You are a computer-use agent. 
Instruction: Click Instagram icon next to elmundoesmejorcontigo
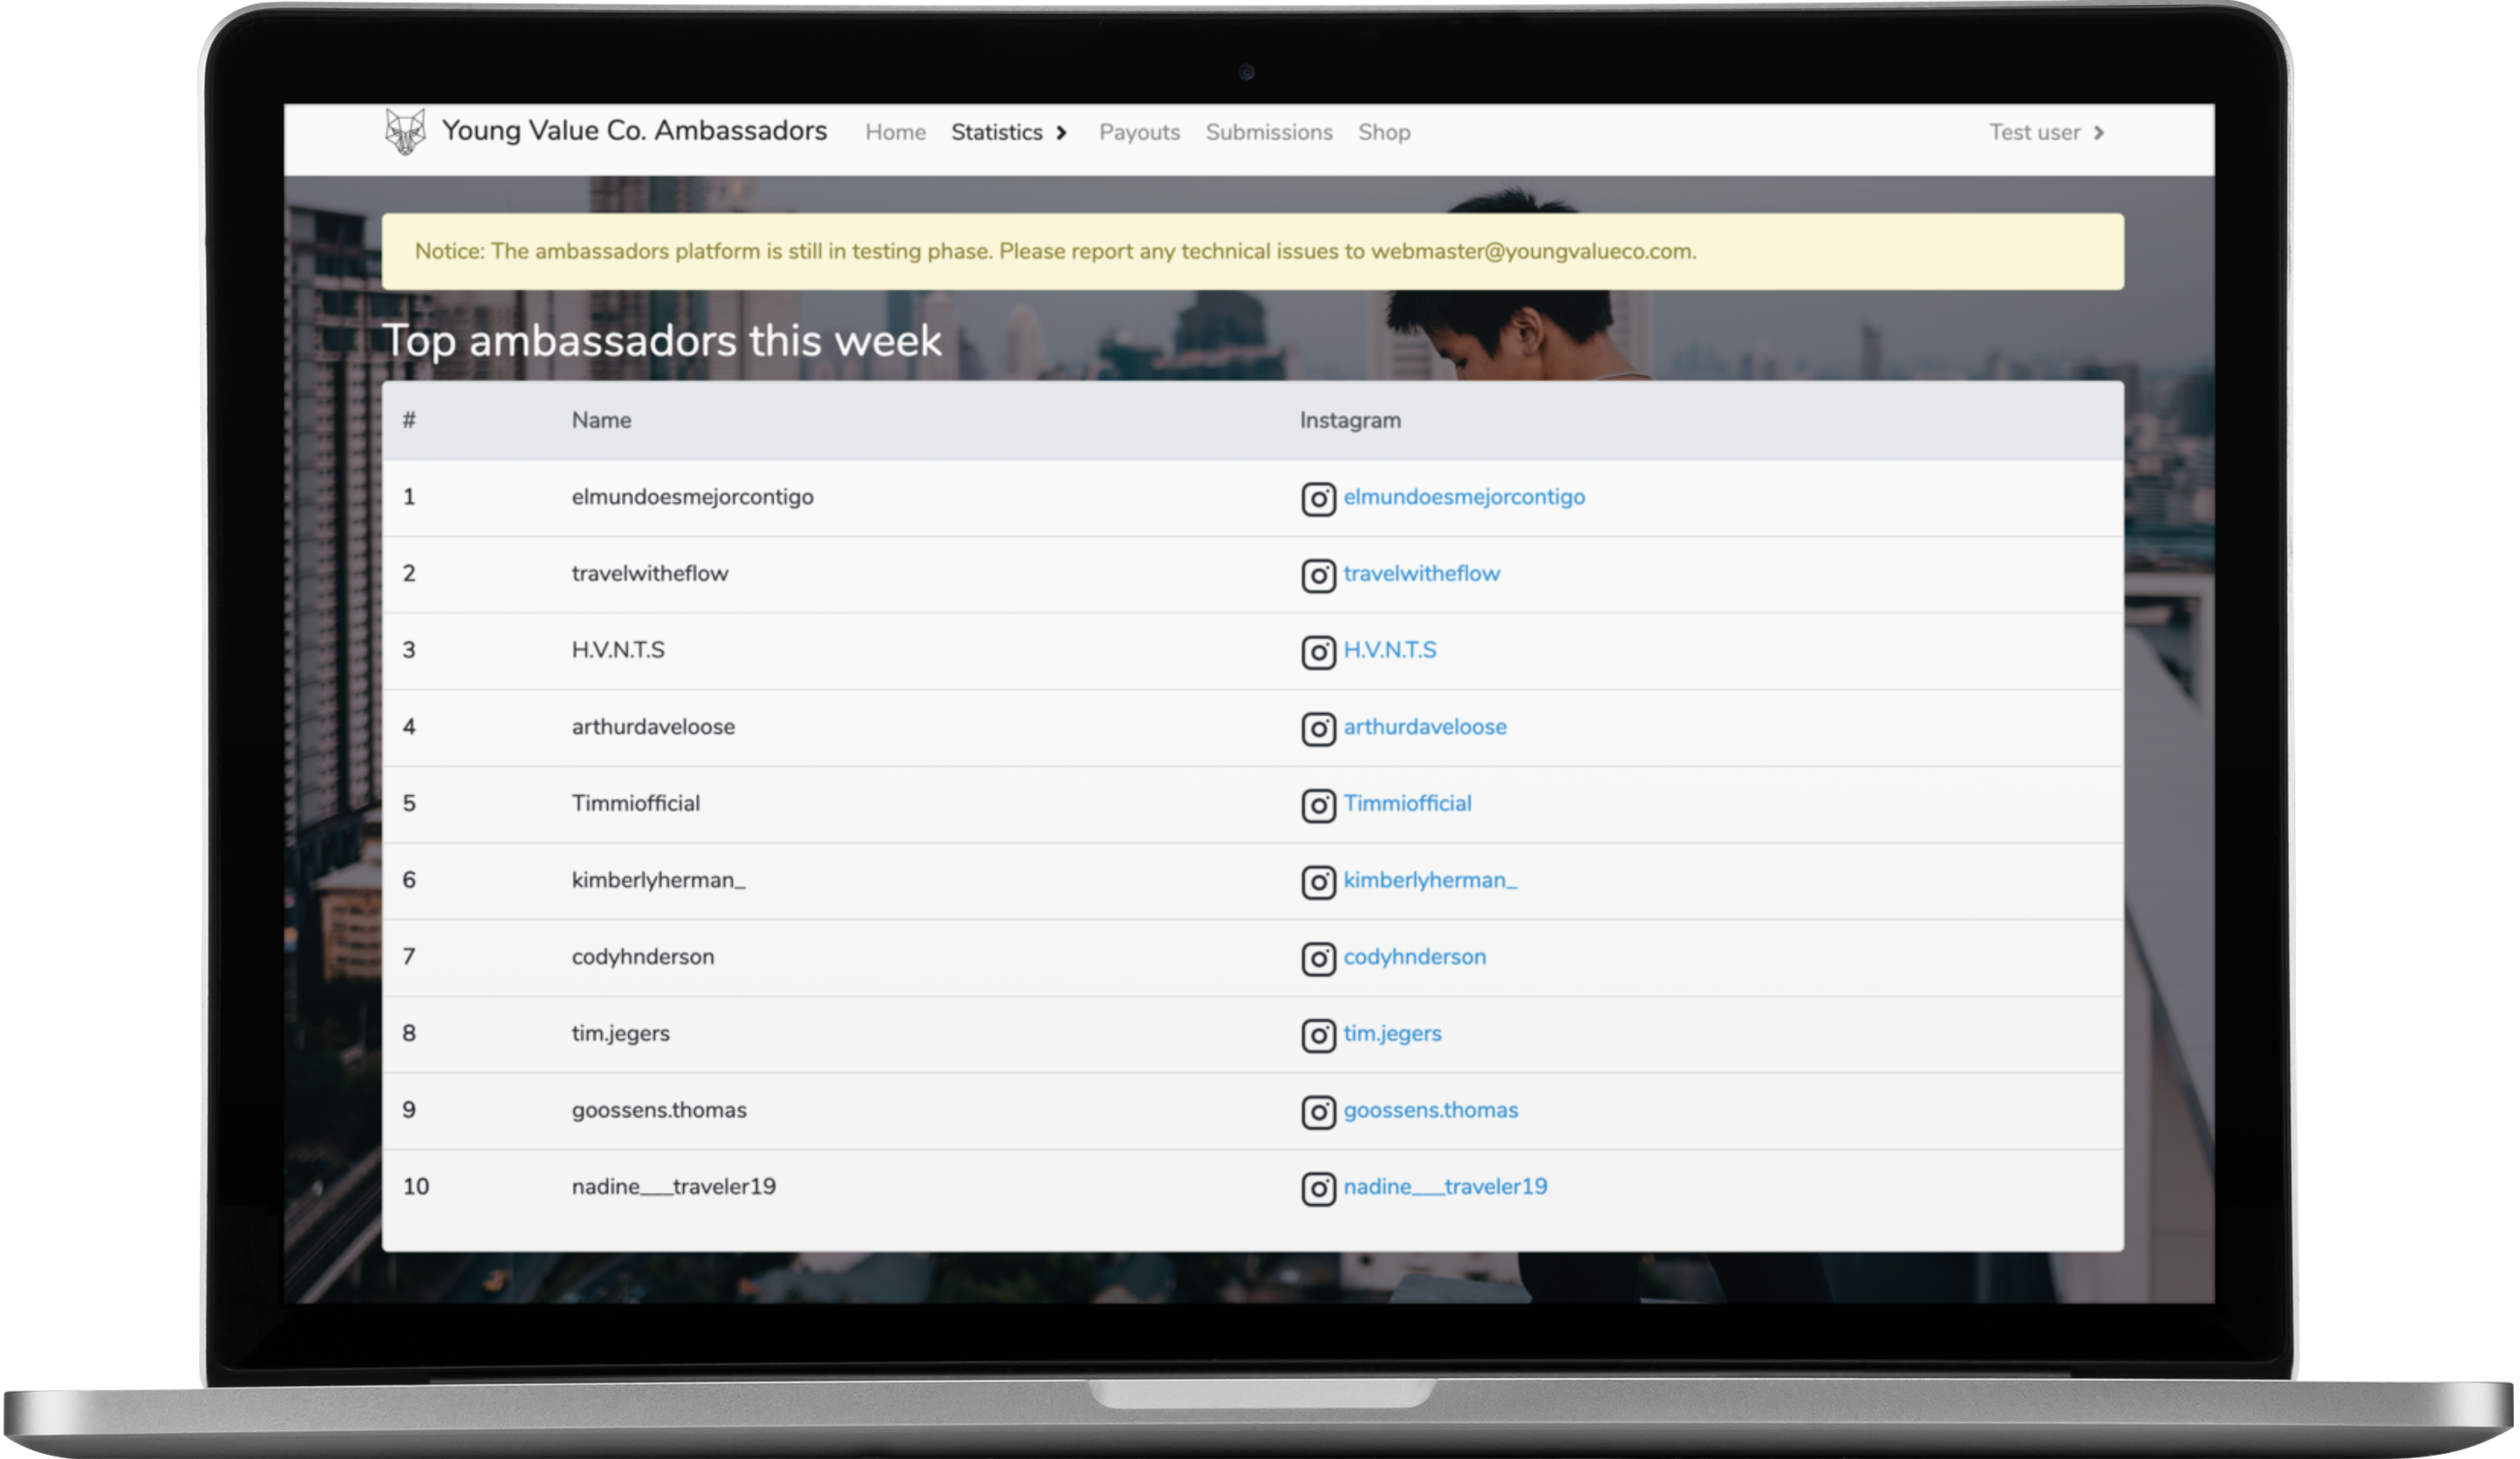pos(1318,498)
